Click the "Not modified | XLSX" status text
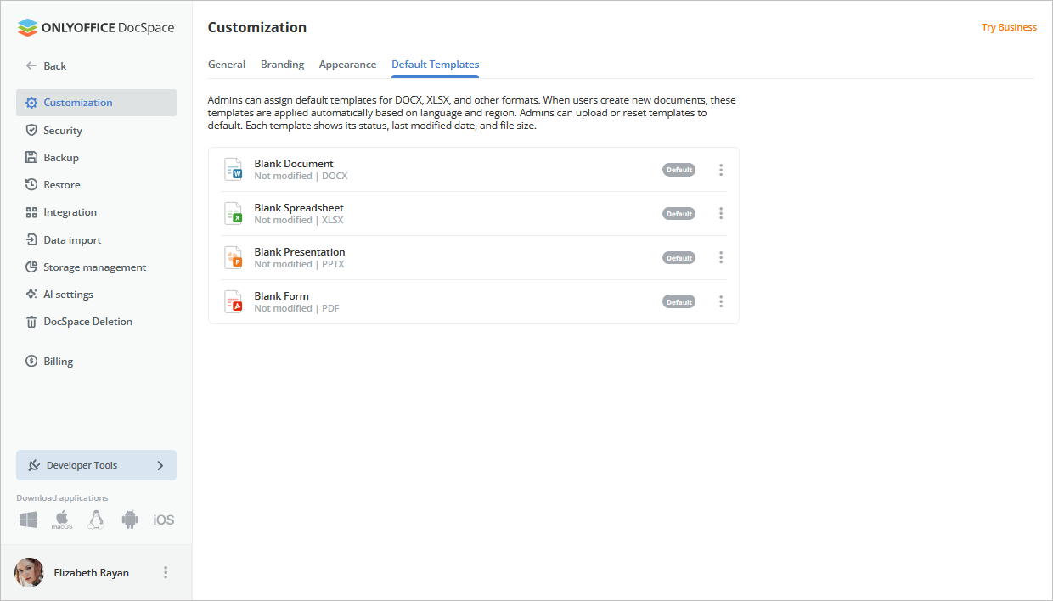 point(299,220)
